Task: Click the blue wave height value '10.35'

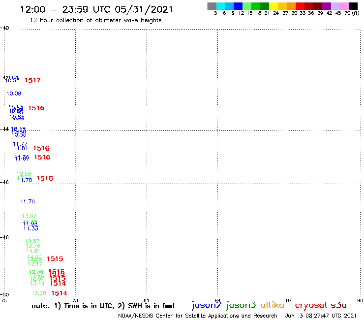Action: pyautogui.click(x=19, y=135)
